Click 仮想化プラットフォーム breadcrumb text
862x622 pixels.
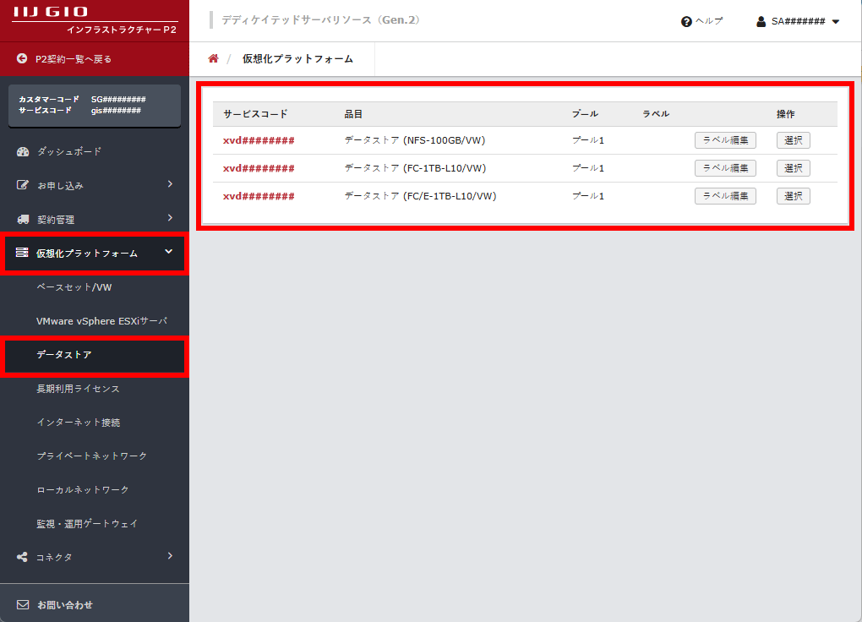point(297,59)
